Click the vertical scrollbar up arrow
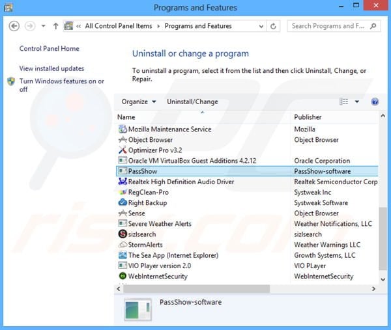The width and height of the screenshot is (391, 330). tap(383, 116)
